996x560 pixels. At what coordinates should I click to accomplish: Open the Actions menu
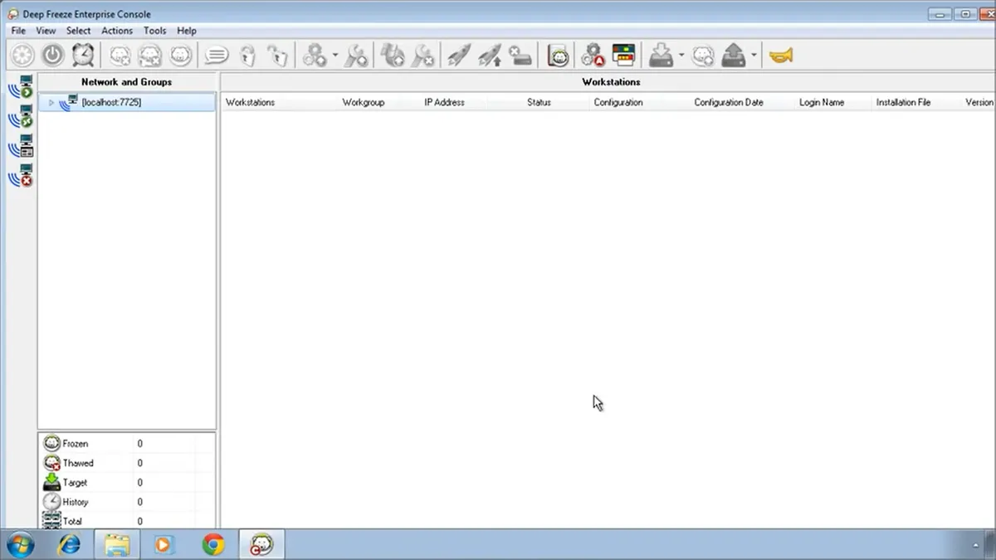[x=117, y=31]
